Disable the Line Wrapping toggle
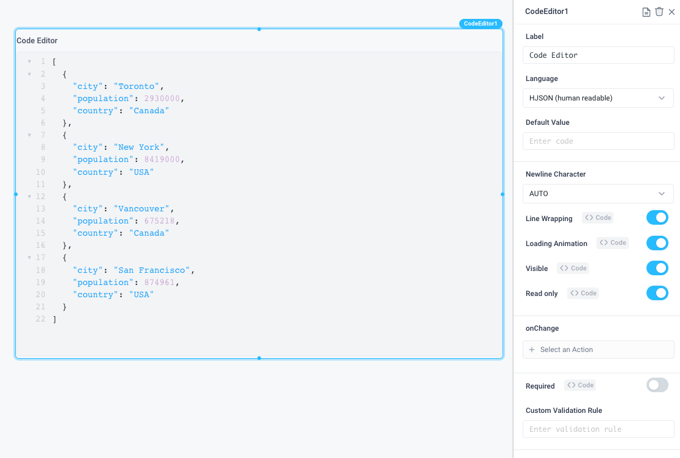The height and width of the screenshot is (458, 680). point(657,217)
